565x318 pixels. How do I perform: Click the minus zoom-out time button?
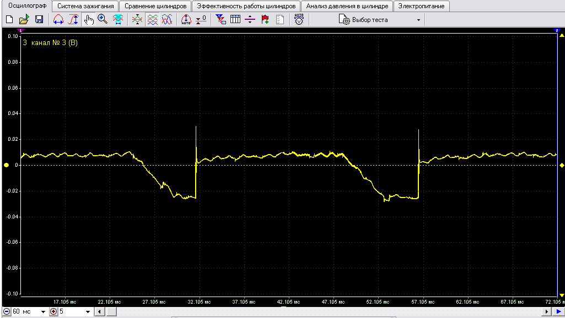7,311
